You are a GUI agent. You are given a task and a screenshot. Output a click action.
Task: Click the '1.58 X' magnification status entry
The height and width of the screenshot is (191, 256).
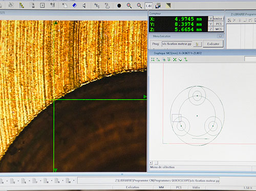click(248, 188)
